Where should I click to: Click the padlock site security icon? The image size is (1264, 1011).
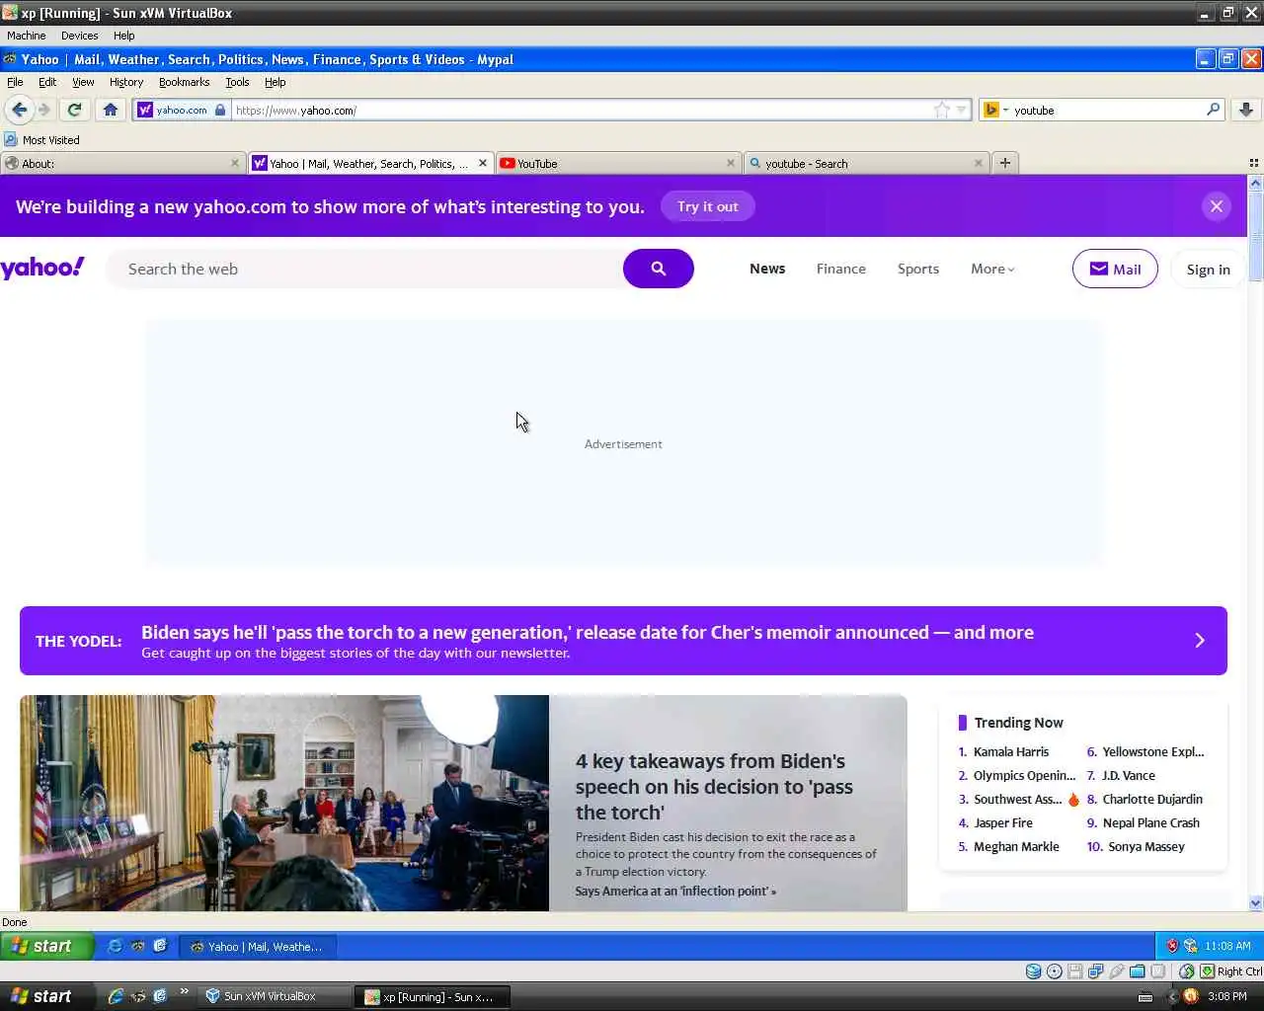click(x=220, y=110)
